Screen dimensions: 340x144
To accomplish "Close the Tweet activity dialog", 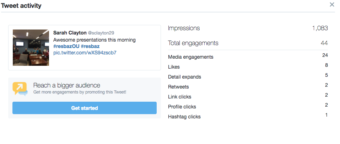I will click(x=332, y=5).
